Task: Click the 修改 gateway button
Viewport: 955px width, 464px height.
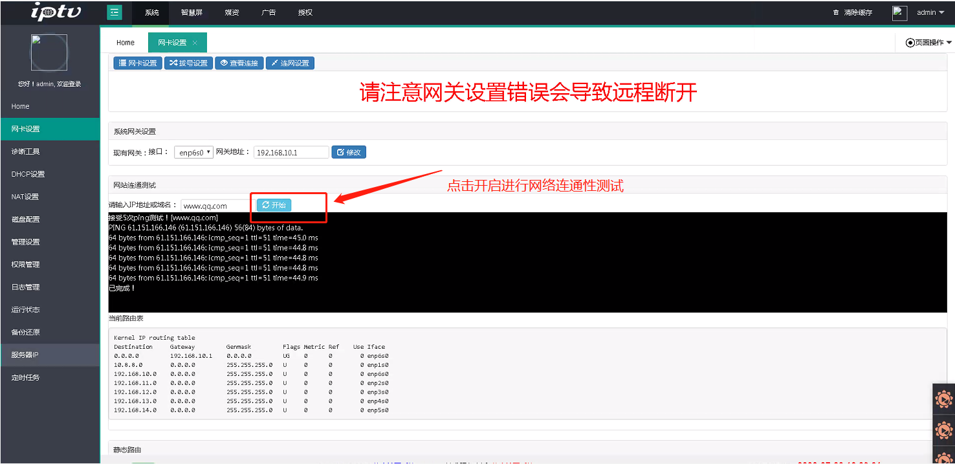Action: click(349, 152)
